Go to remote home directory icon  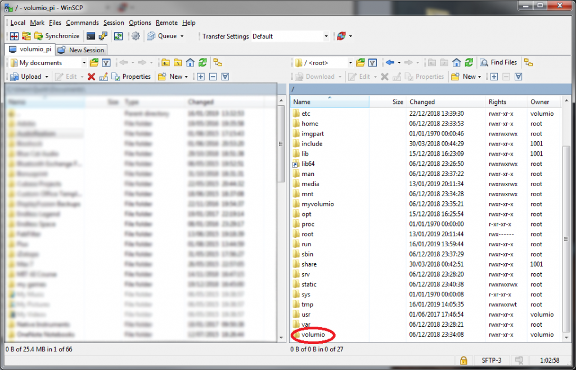click(456, 63)
